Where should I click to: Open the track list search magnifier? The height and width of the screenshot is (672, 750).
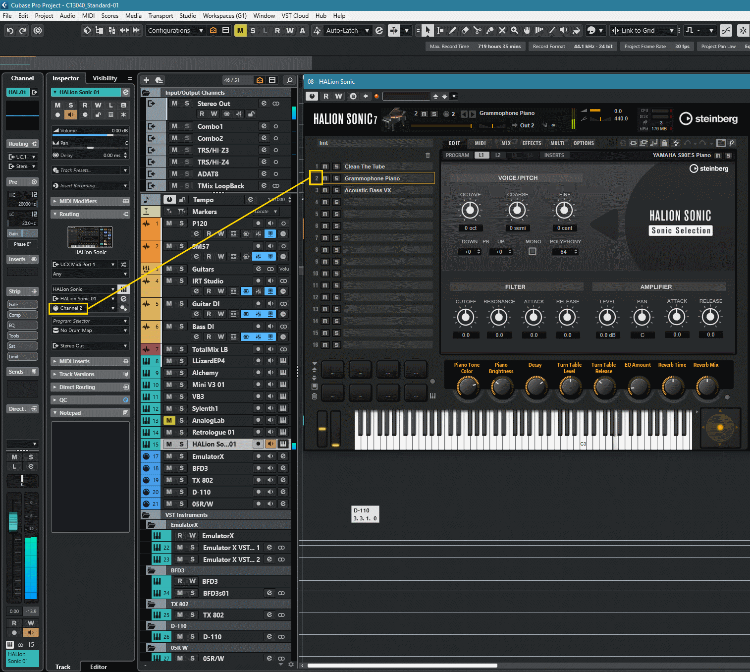290,80
